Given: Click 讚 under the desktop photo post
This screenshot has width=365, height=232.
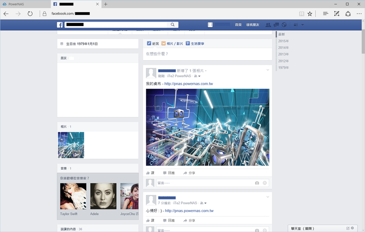Looking at the screenshot, I should coord(150,172).
